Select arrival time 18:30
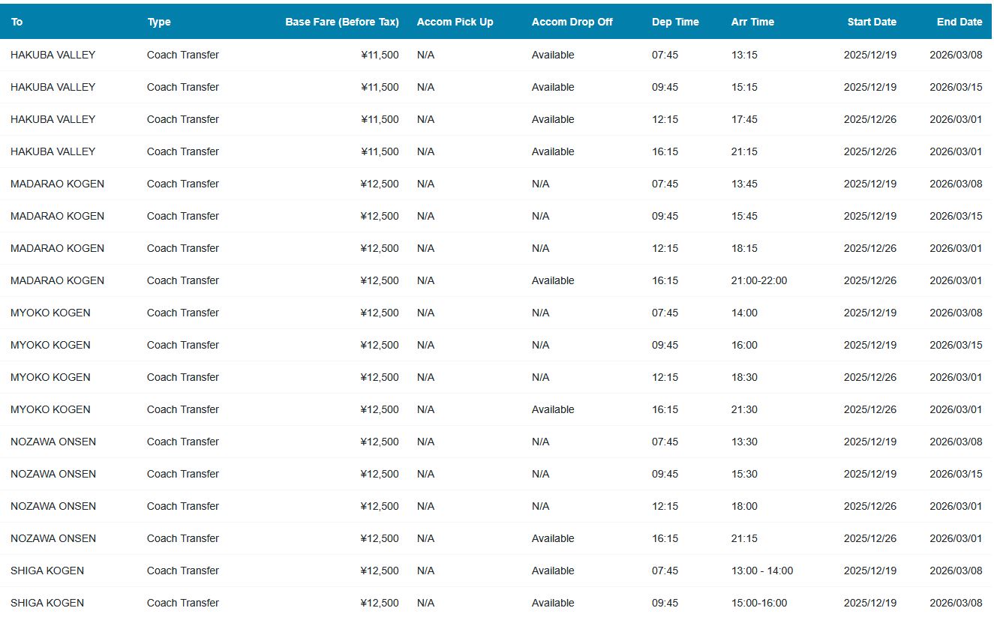The height and width of the screenshot is (617, 994). pyautogui.click(x=744, y=377)
